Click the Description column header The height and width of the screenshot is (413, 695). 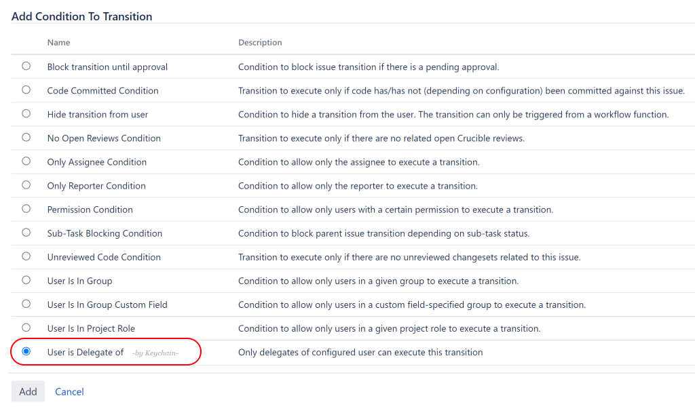259,42
